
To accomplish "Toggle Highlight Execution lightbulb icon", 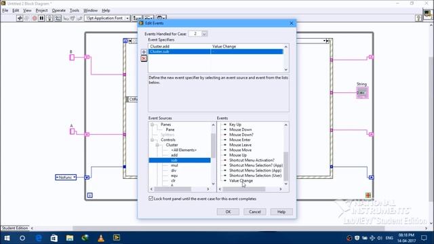I will (x=50, y=18).
